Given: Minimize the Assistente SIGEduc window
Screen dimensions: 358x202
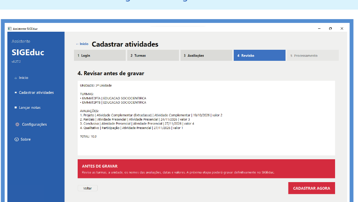Looking at the screenshot, I should (x=319, y=29).
